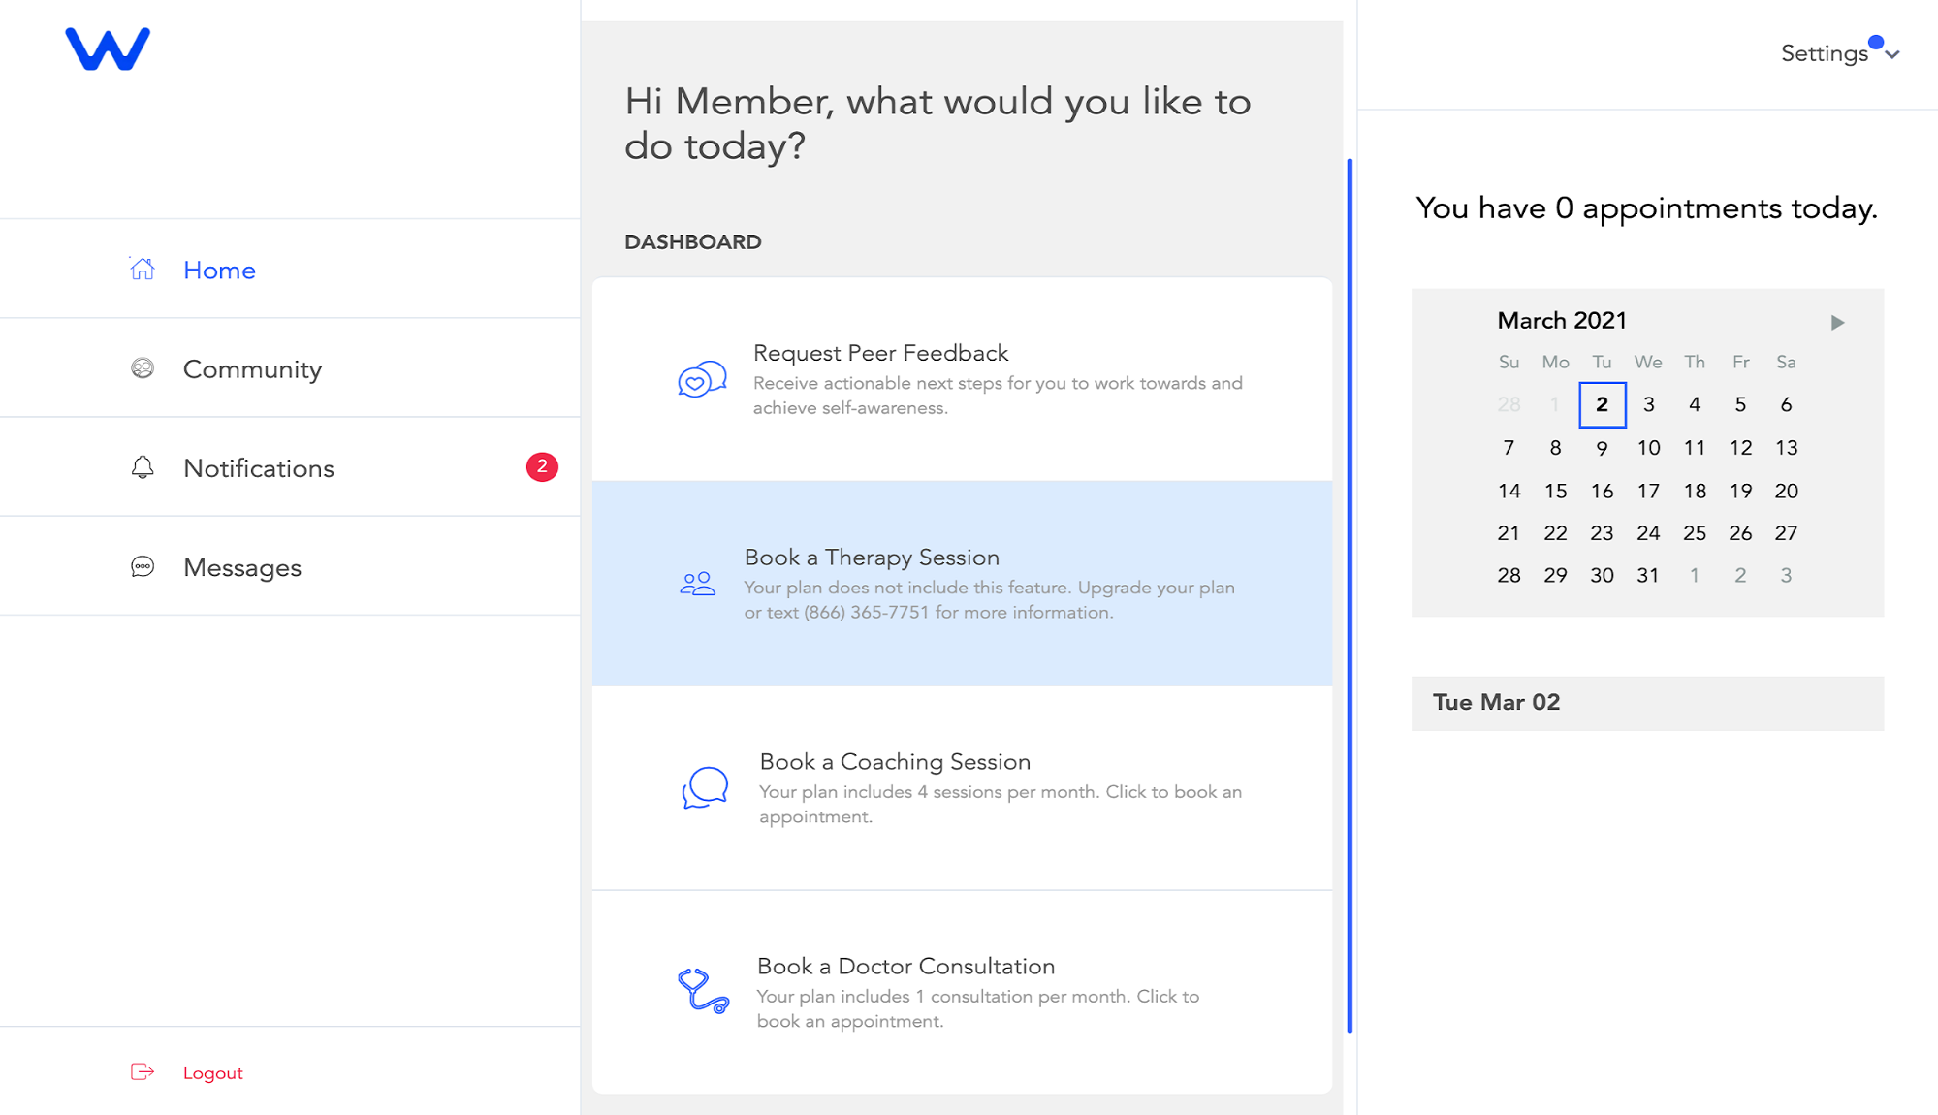Click the Logout link

(x=213, y=1072)
